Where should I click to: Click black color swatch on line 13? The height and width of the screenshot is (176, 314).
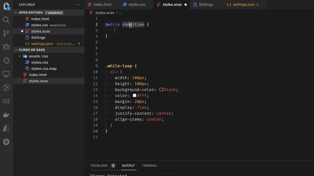coord(161,89)
